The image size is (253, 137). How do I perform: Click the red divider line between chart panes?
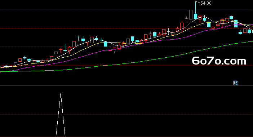(x=126, y=86)
